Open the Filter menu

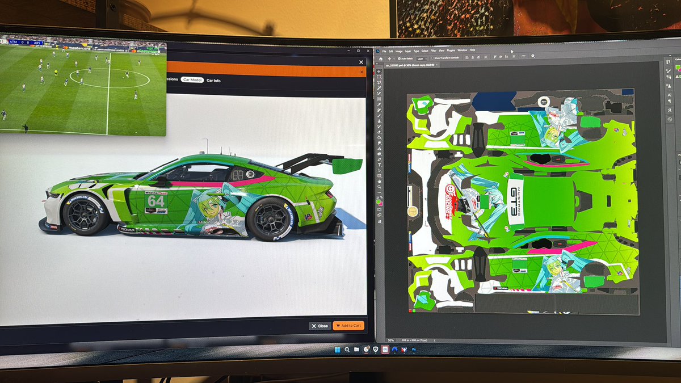click(434, 50)
